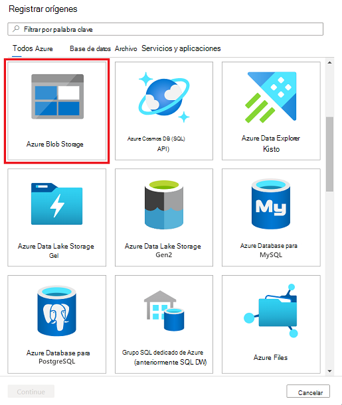The image size is (342, 405).
Task: Click the Continue button
Action: coord(31,391)
